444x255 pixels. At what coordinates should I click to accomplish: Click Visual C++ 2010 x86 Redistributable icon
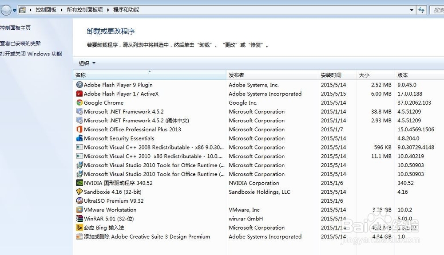79,156
